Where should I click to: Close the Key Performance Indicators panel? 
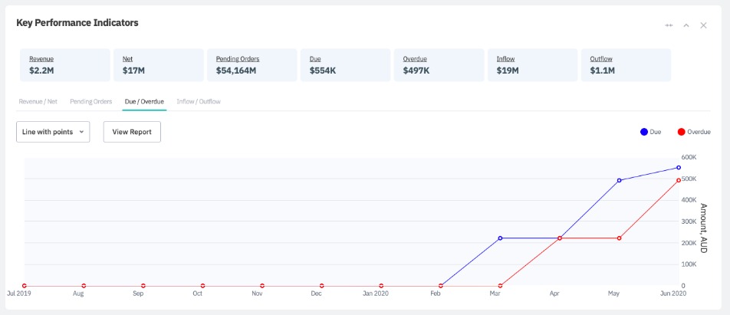[703, 25]
